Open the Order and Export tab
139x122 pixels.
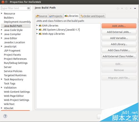(93, 16)
